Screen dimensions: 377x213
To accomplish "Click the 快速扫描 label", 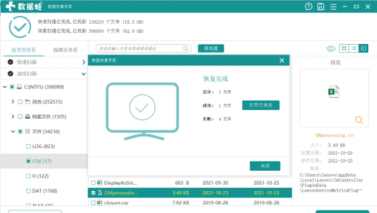I will (x=27, y=62).
